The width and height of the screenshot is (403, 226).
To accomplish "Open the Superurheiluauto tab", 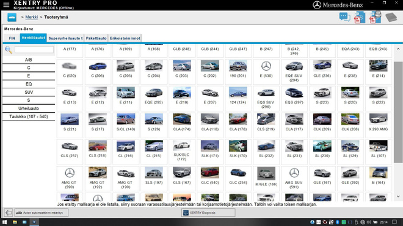I will pyautogui.click(x=65, y=38).
